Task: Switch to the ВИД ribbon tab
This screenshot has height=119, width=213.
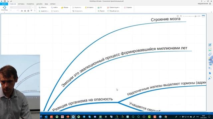Action: [x=46, y=4]
